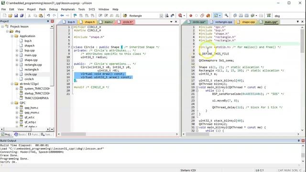Click left editor horizontal scrollbar thumb

pos(73,134)
